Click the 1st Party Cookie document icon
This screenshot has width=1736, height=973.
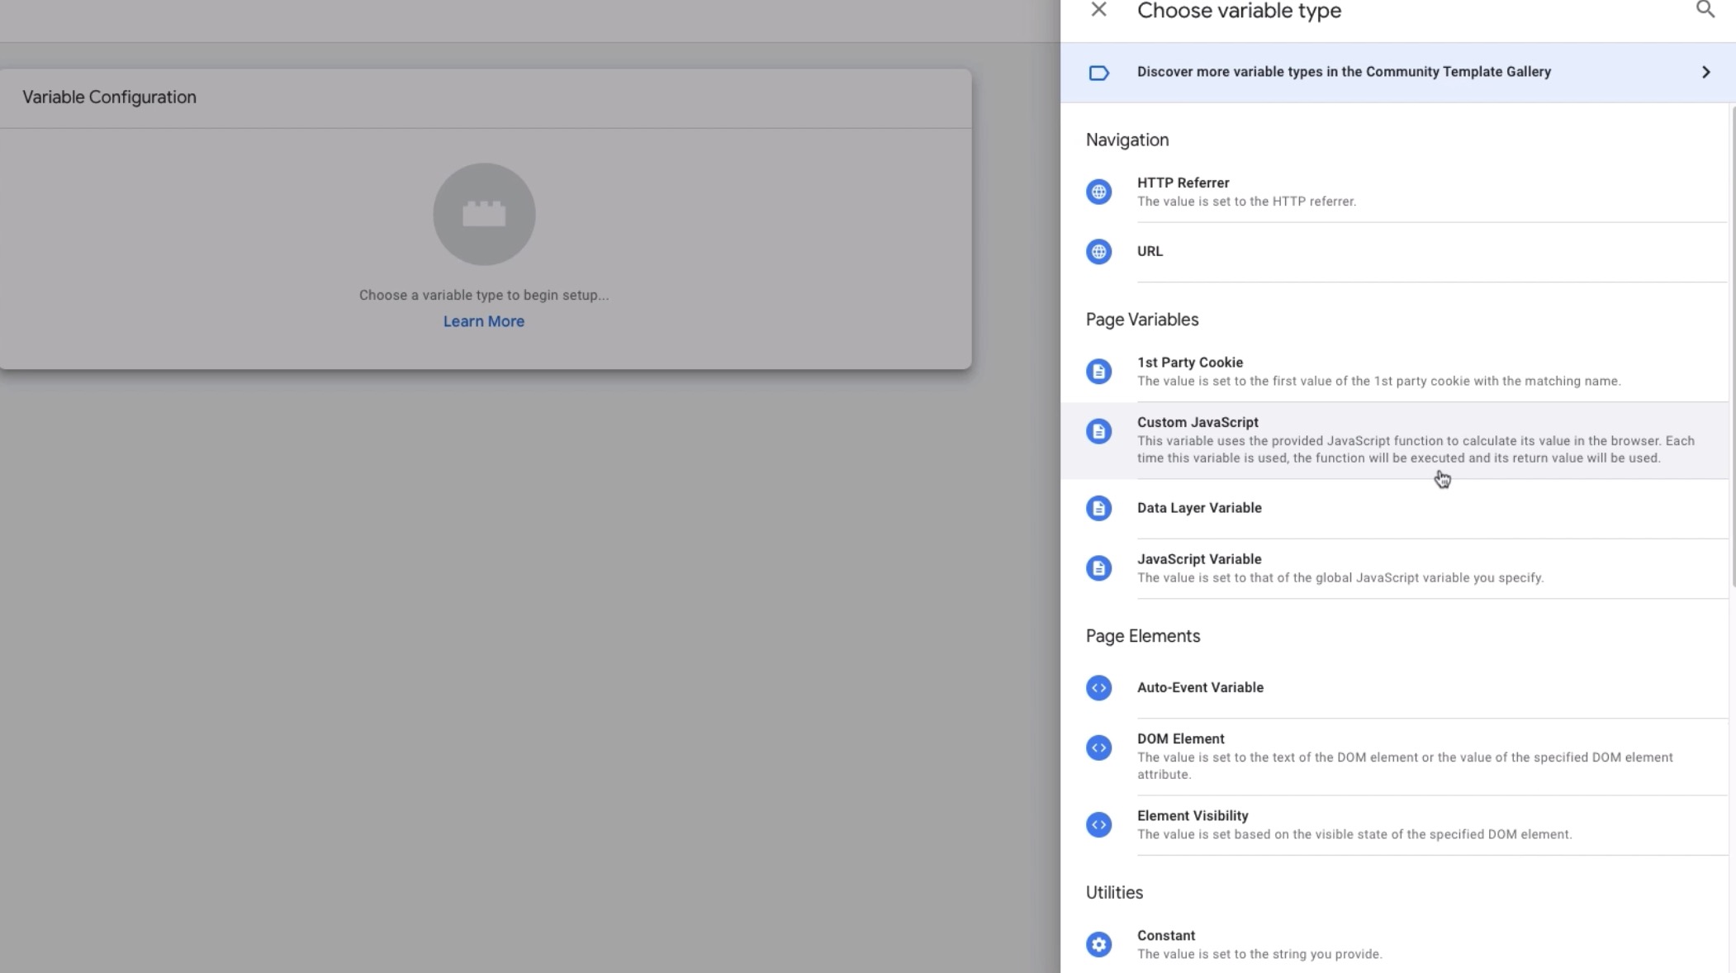click(x=1098, y=372)
